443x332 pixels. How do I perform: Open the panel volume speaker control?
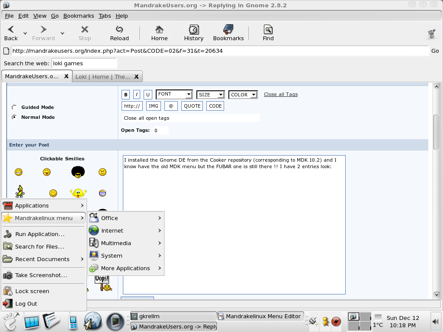pos(435,322)
